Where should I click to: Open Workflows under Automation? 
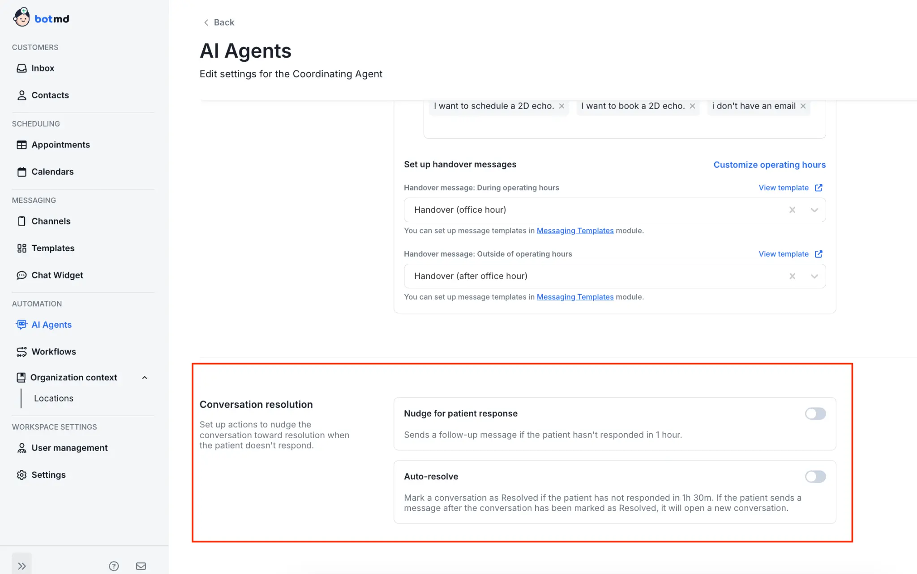tap(53, 351)
